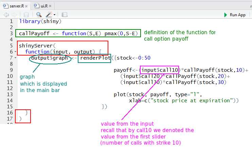Click the R file icon on server.R tab
Screen dimensions: 252x149
click(x=4, y=6)
